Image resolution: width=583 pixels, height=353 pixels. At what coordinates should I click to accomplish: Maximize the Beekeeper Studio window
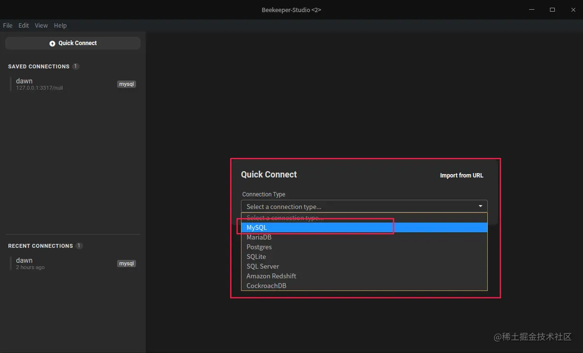click(552, 10)
